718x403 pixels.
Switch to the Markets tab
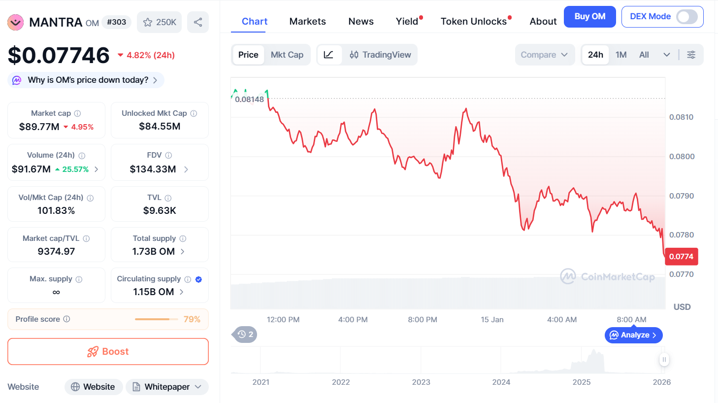click(x=307, y=21)
